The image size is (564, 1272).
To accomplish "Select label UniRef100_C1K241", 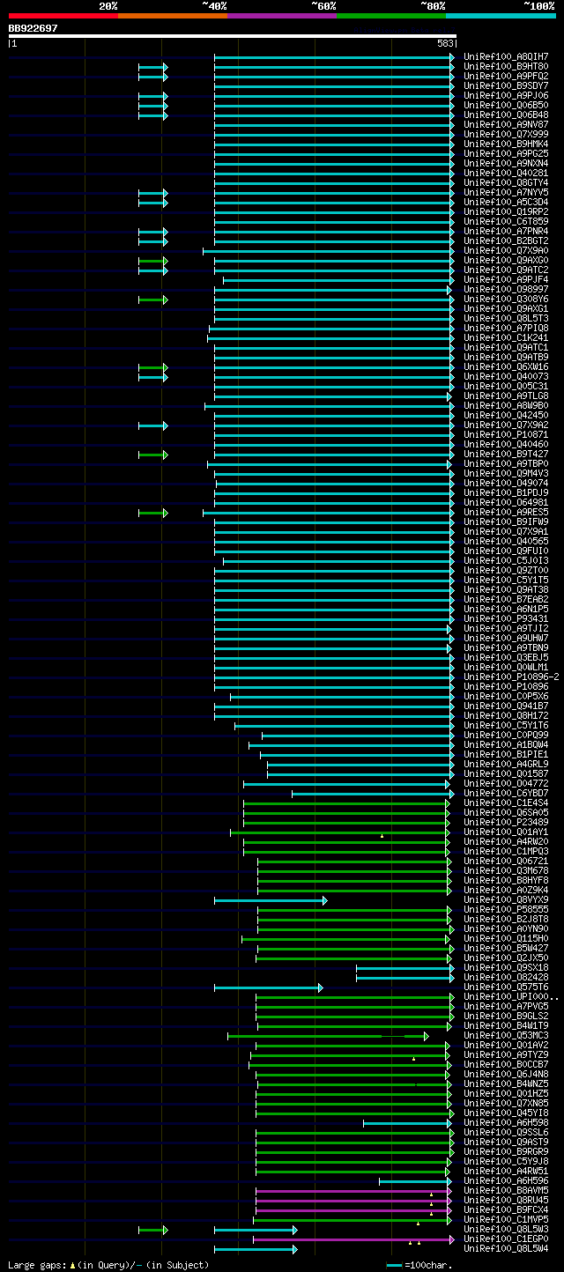I will coord(506,337).
